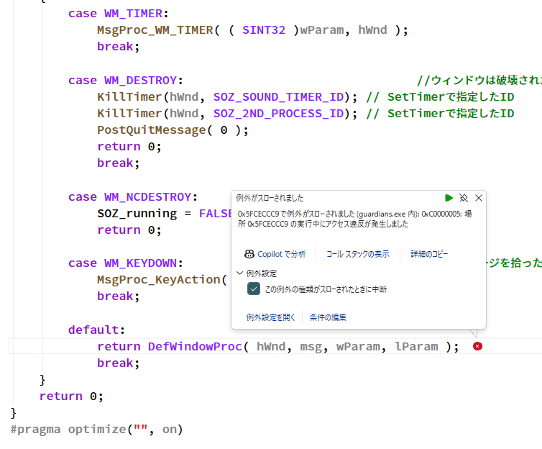
Task: Click WM_DESTROY case label
Action: tap(141, 81)
